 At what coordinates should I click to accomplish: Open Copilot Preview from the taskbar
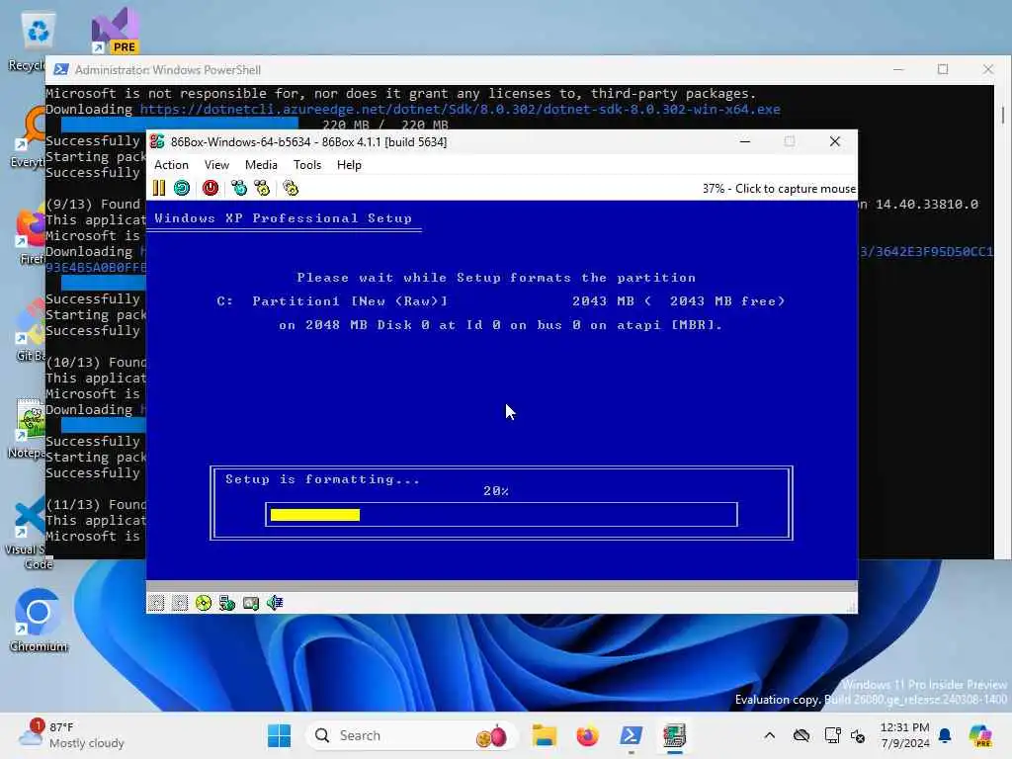[980, 735]
